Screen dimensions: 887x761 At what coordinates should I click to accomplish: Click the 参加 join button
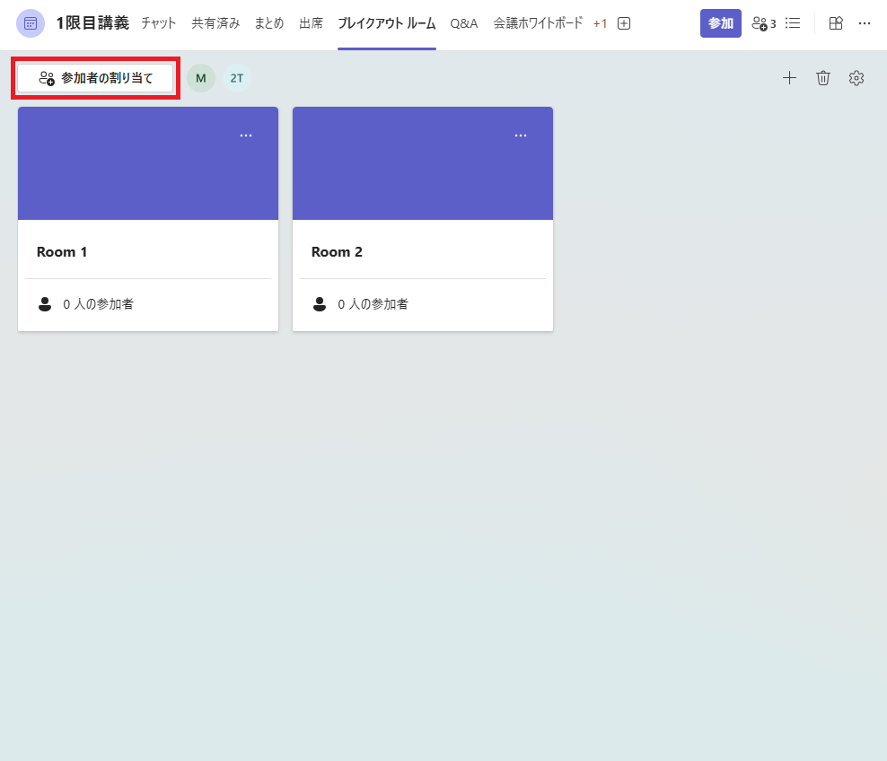point(720,23)
